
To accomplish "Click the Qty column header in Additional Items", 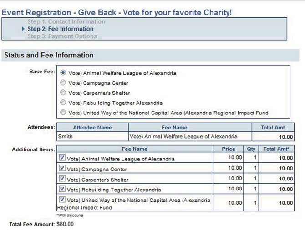I will [x=251, y=149].
